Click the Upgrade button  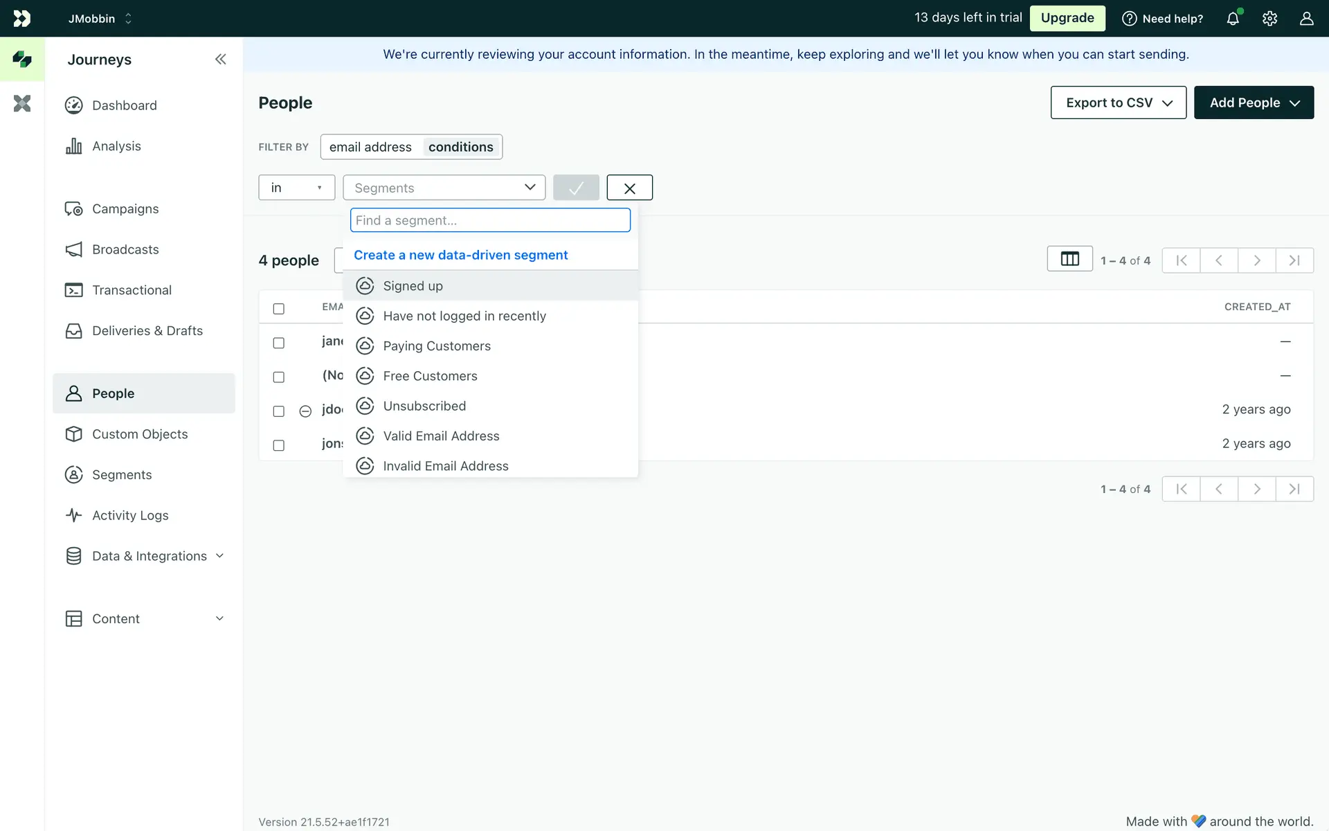pyautogui.click(x=1067, y=18)
